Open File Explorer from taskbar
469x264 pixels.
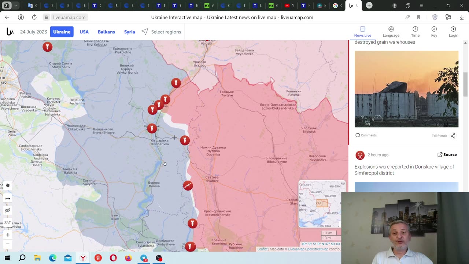37,258
